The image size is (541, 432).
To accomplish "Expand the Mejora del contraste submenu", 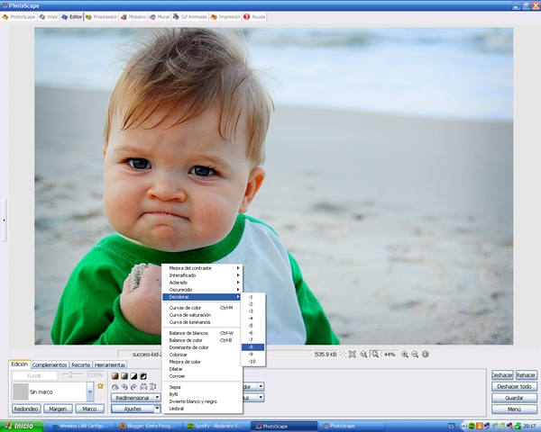I will (x=203, y=268).
